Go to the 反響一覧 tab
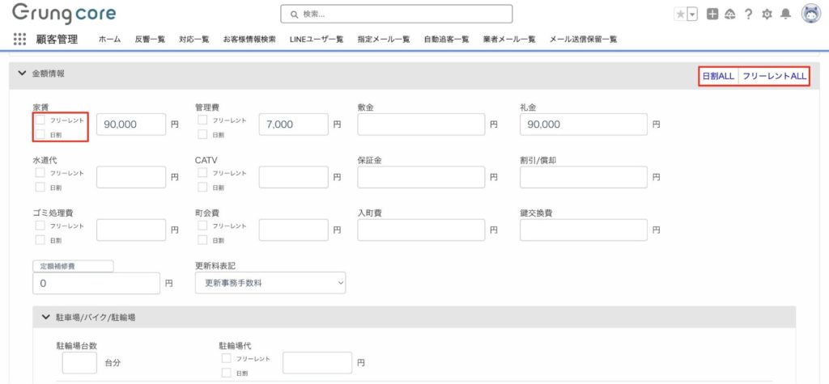The height and width of the screenshot is (384, 829). (150, 39)
